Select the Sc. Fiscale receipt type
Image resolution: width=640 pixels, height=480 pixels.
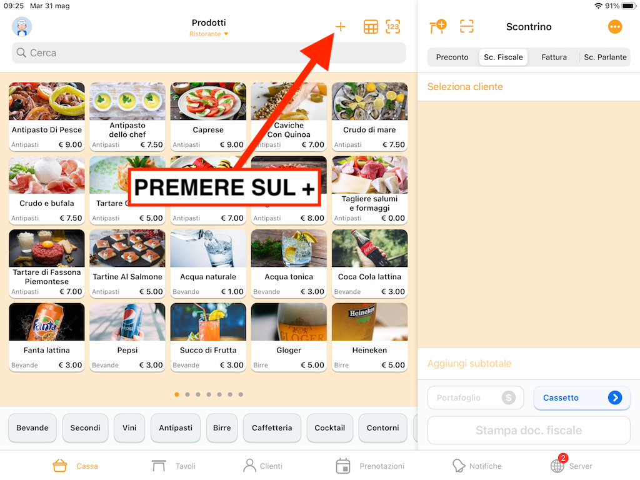coord(503,57)
